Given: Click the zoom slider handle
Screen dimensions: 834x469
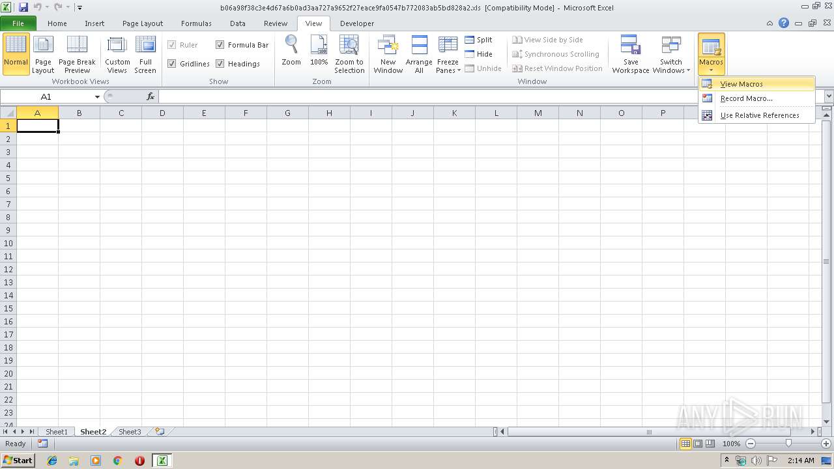Looking at the screenshot, I should tap(788, 444).
